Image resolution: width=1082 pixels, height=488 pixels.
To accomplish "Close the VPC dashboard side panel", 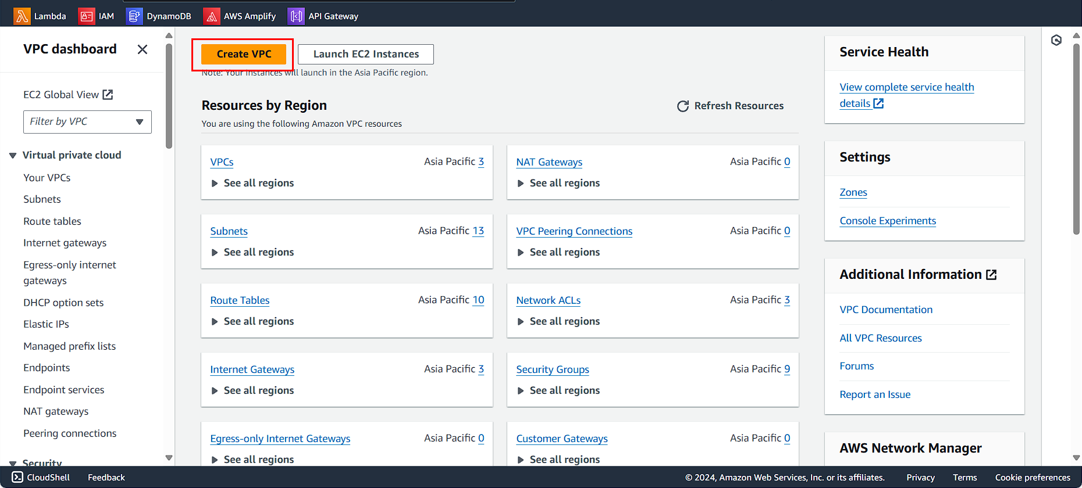I will tap(143, 49).
